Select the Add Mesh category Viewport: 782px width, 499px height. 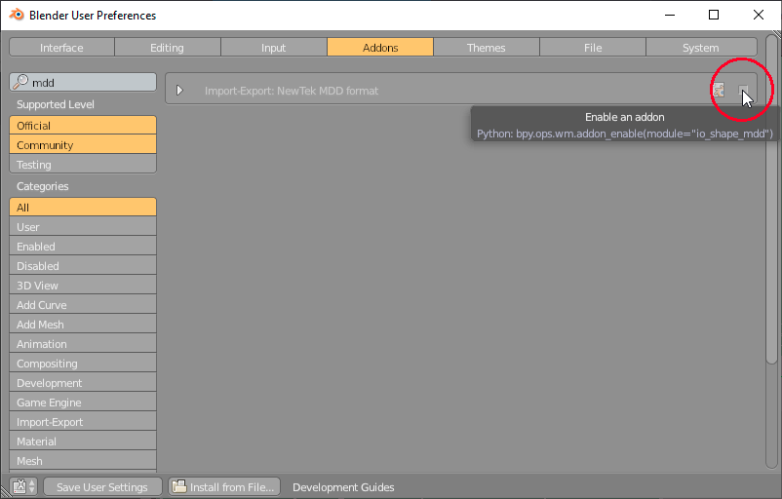click(x=83, y=324)
